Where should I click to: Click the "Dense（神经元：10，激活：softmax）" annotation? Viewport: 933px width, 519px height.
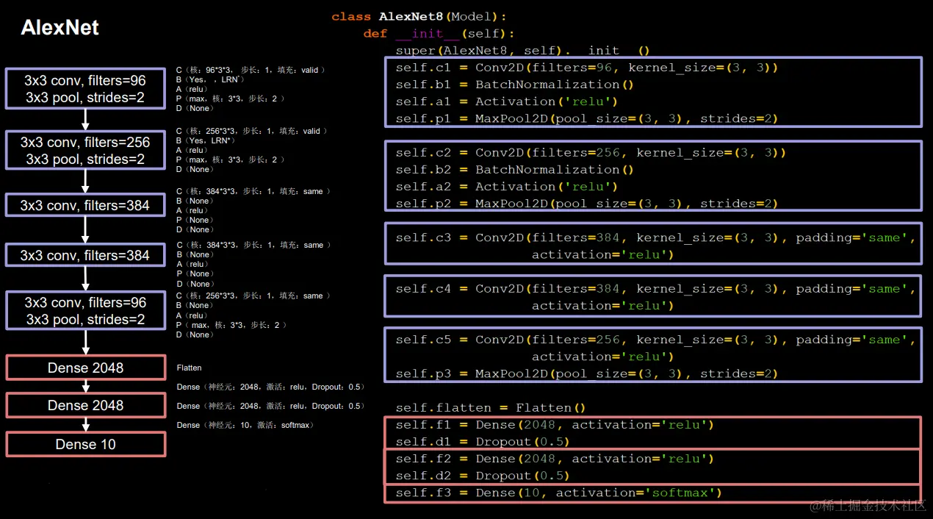coord(246,425)
